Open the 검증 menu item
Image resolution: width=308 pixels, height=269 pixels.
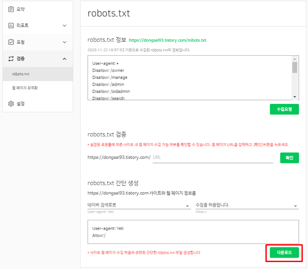(38, 59)
